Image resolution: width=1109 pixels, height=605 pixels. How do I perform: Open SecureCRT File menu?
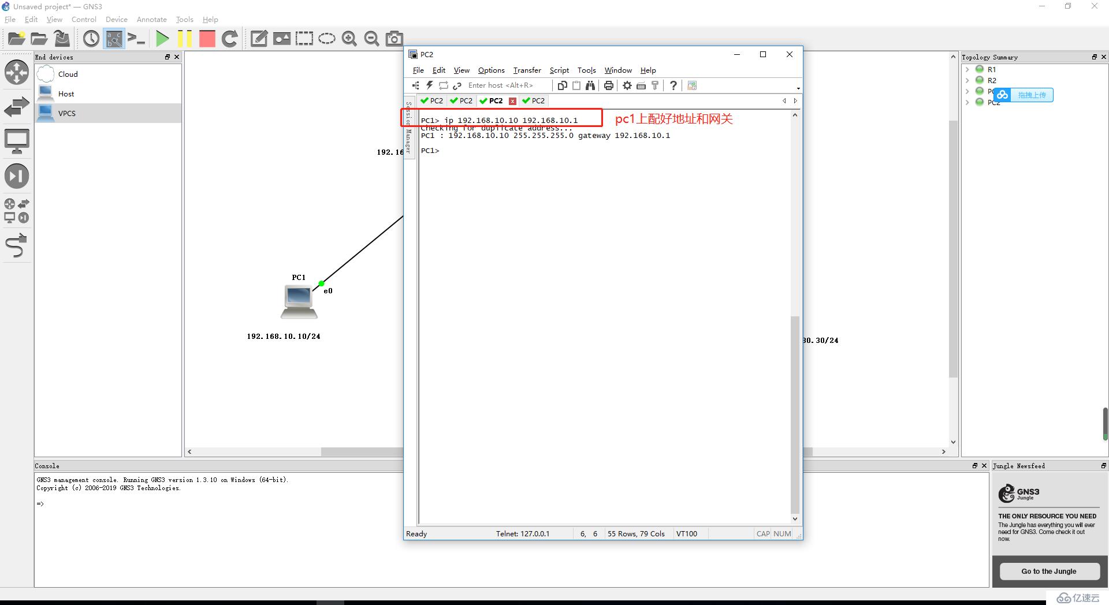[418, 70]
